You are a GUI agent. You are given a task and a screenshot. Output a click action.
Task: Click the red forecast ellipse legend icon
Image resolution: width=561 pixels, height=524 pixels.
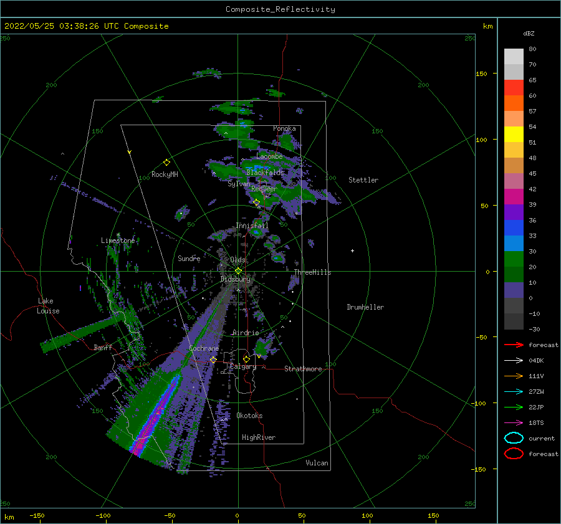point(514,454)
